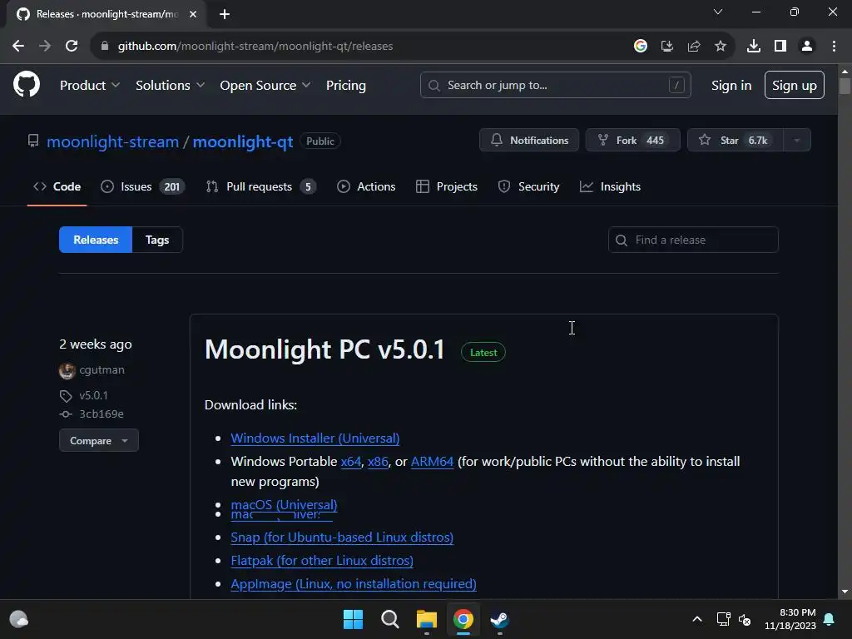Open the taskbar weather widget
The image size is (852, 639).
point(19,619)
